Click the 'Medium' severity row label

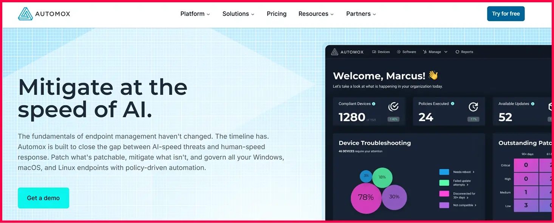505,192
